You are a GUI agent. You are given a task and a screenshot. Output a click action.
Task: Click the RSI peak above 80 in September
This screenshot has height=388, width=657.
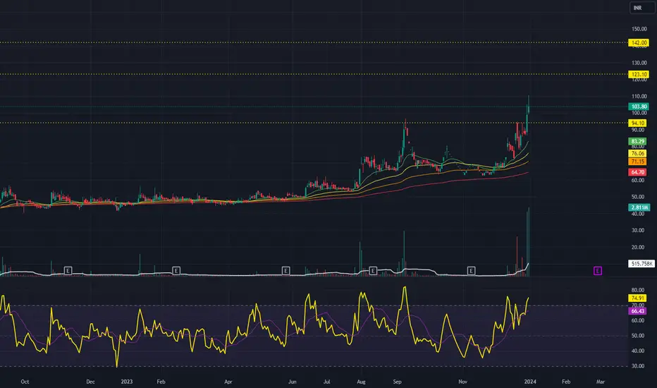tap(405, 289)
